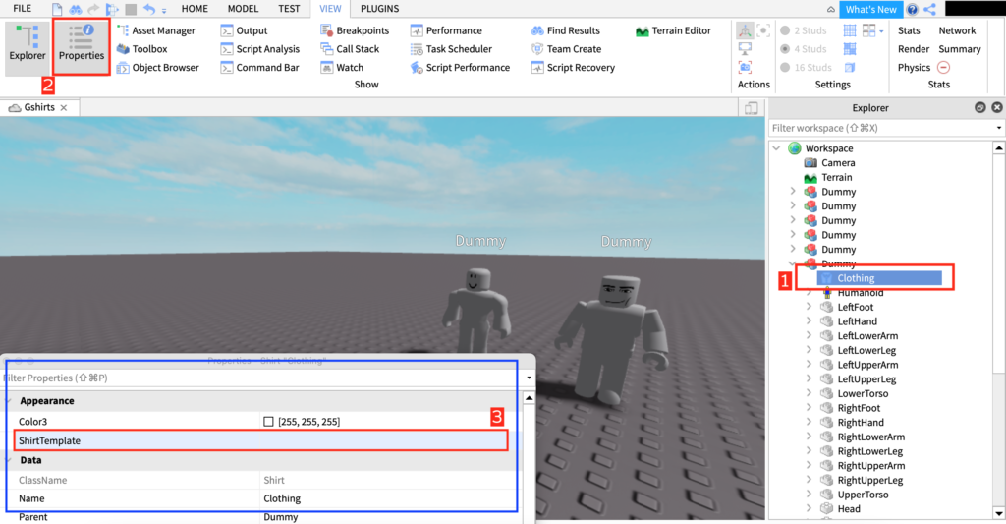Open the Toolbox panel

pyautogui.click(x=141, y=49)
